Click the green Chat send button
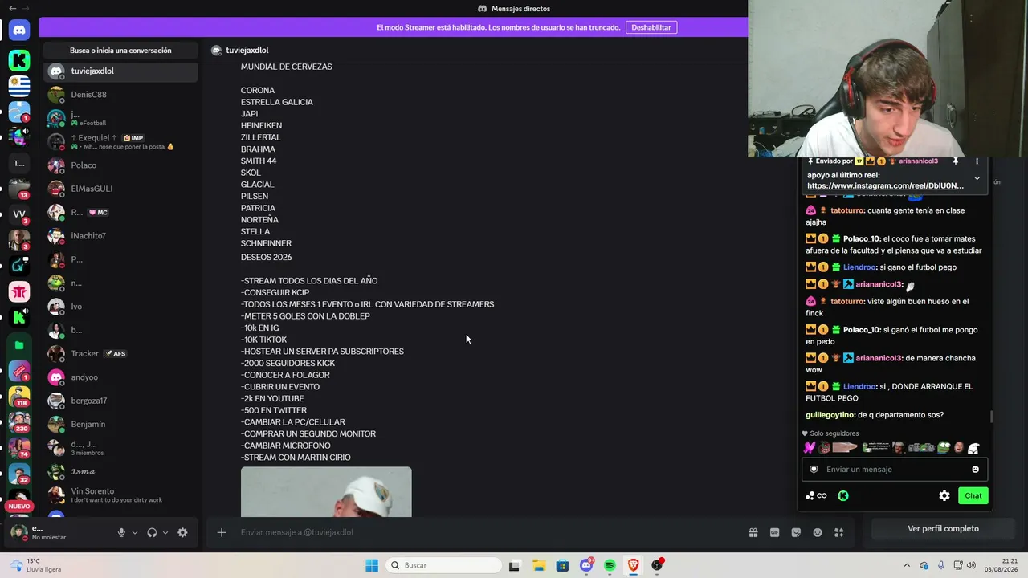Screen dimensions: 1028x578 point(973,495)
